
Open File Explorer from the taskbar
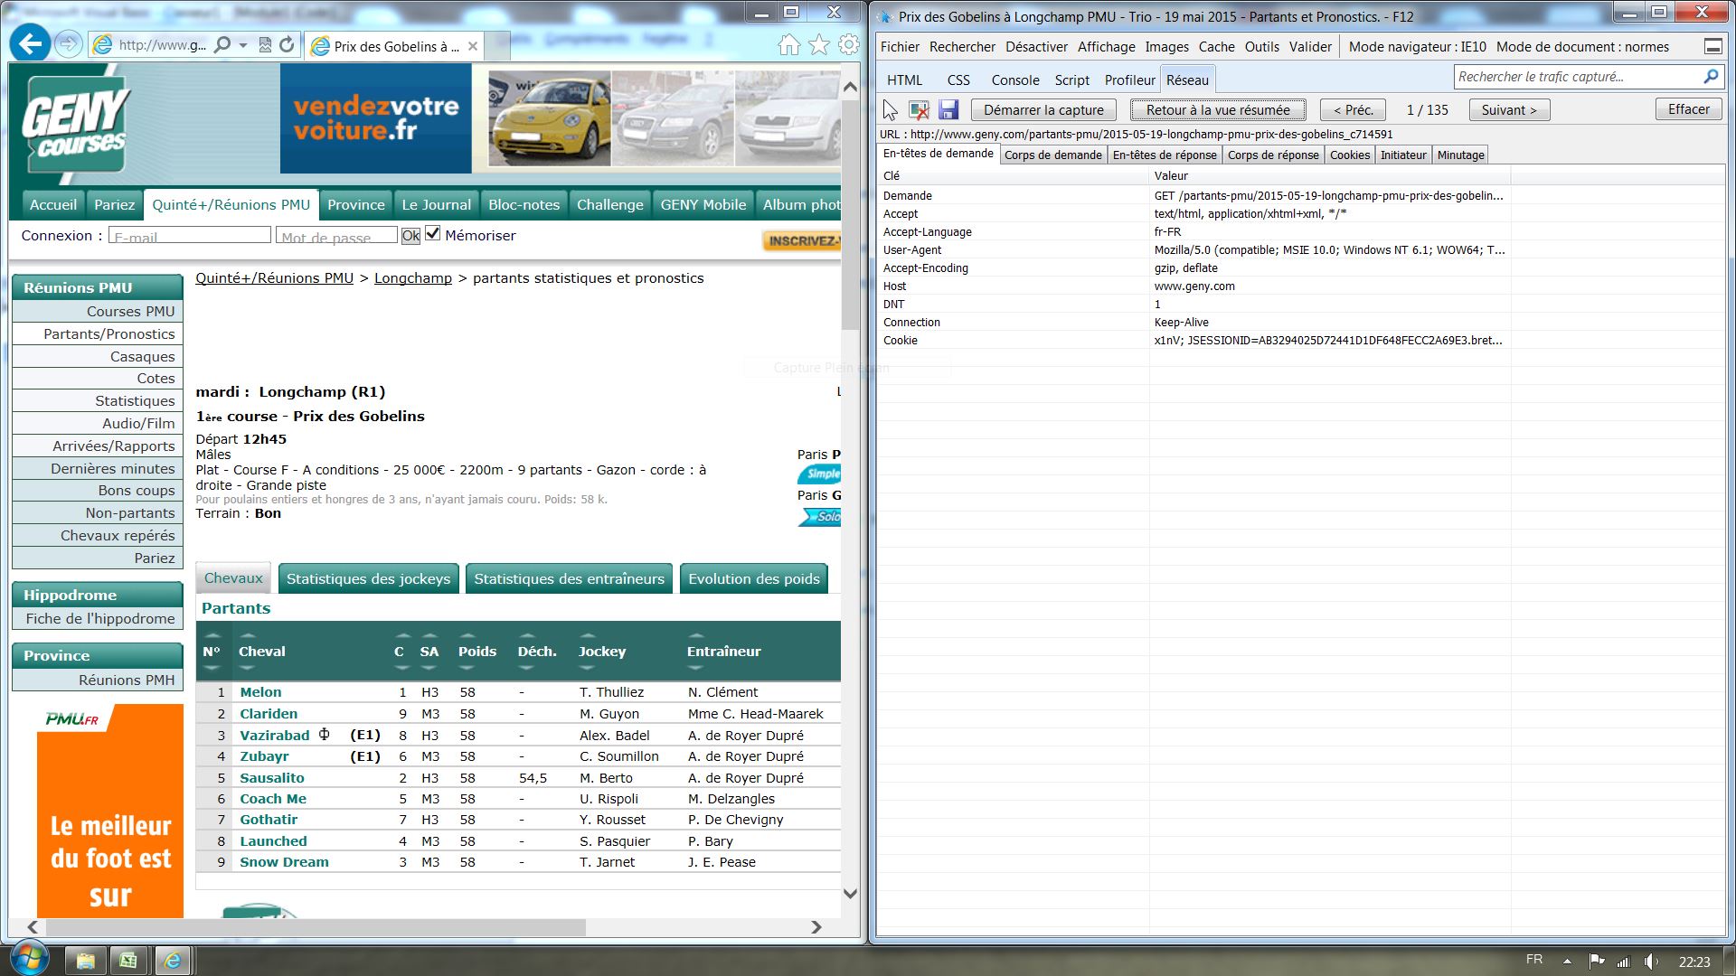pyautogui.click(x=85, y=961)
